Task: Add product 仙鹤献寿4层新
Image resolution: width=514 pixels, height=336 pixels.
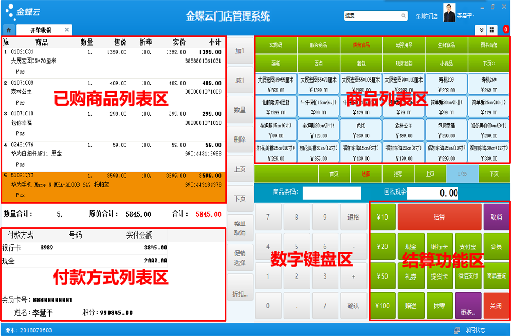Action: point(276,107)
